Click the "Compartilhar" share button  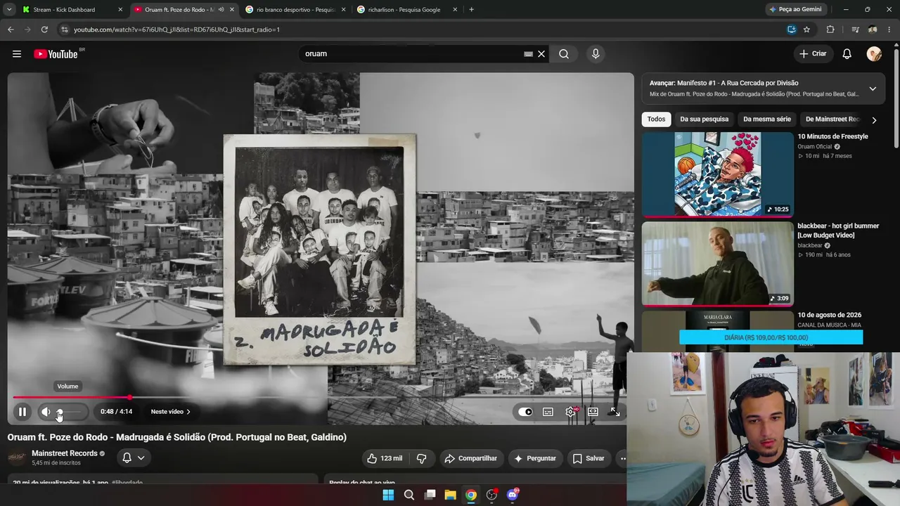click(x=470, y=458)
